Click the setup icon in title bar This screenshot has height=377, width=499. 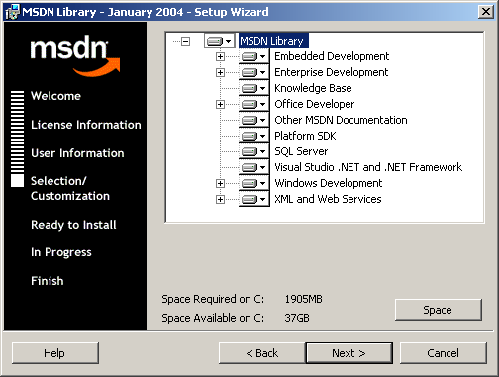click(12, 12)
